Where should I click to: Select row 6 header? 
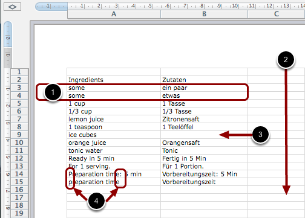click(19, 111)
